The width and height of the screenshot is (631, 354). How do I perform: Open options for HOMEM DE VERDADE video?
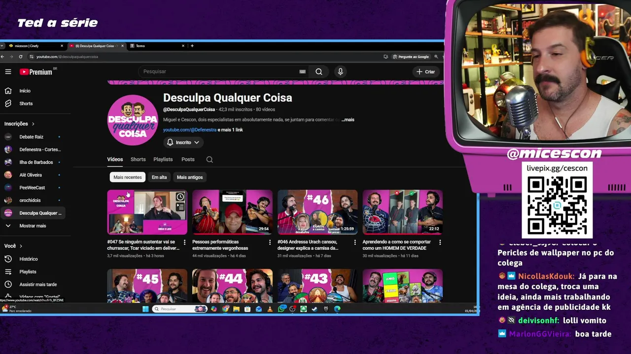point(440,242)
